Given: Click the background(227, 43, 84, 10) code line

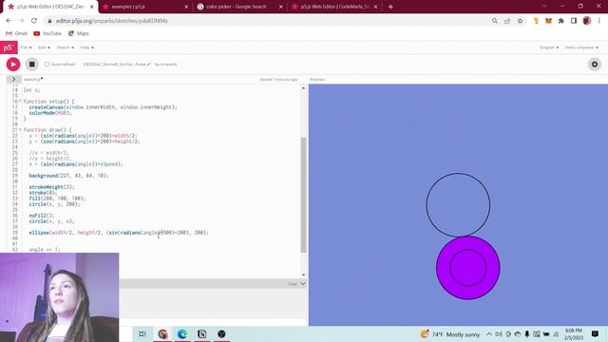Looking at the screenshot, I should coord(68,176).
